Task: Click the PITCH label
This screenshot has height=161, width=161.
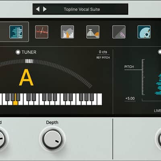Action: click(x=129, y=67)
